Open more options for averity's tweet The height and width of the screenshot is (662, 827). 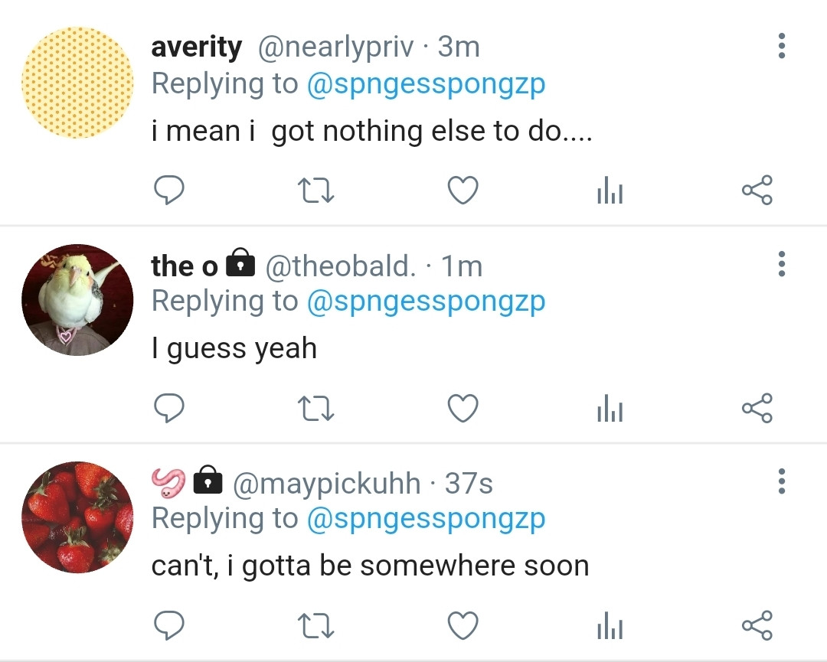(782, 46)
